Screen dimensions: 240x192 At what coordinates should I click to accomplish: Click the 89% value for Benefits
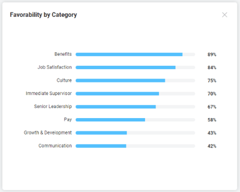tap(212, 54)
